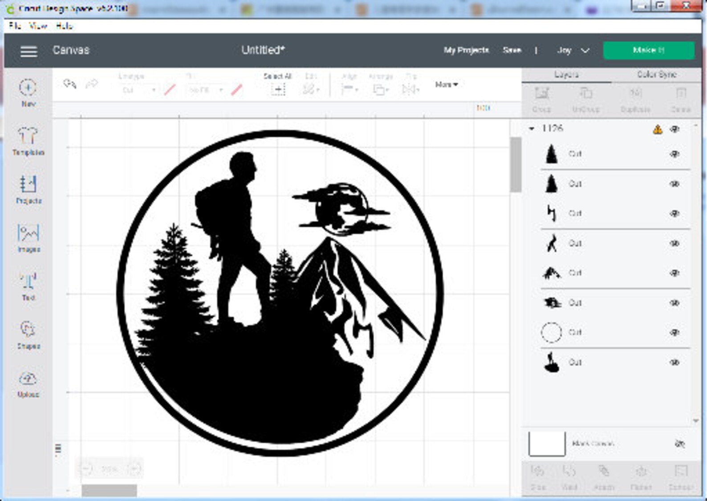The height and width of the screenshot is (501, 707).
Task: Toggle Blank Canvas visibility eye
Action: coord(679,444)
